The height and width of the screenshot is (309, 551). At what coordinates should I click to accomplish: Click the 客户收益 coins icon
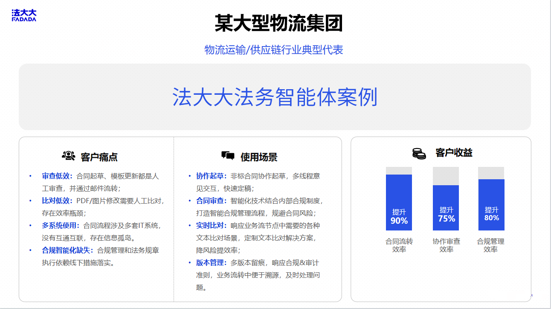419,154
